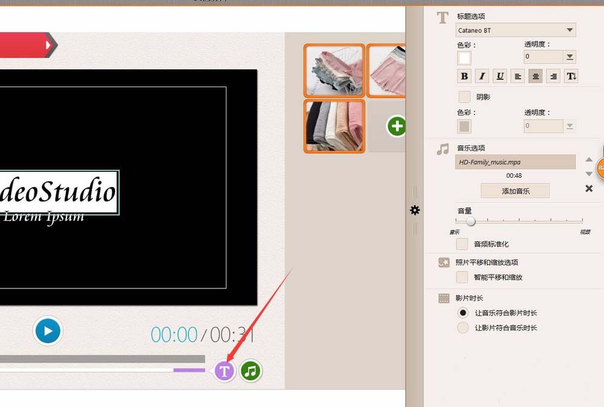Enable the 阴影 shadow checkbox

pos(464,97)
